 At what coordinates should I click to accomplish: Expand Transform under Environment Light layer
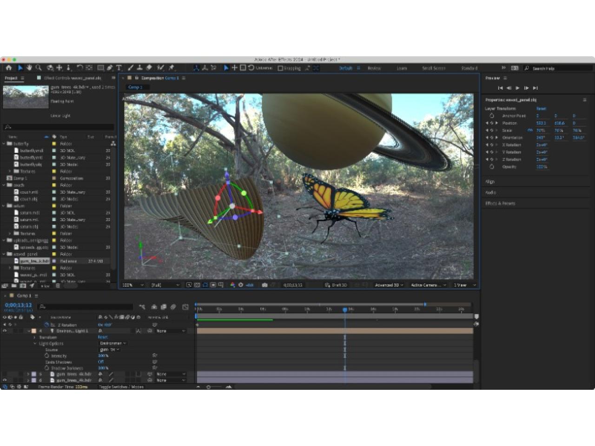35,337
